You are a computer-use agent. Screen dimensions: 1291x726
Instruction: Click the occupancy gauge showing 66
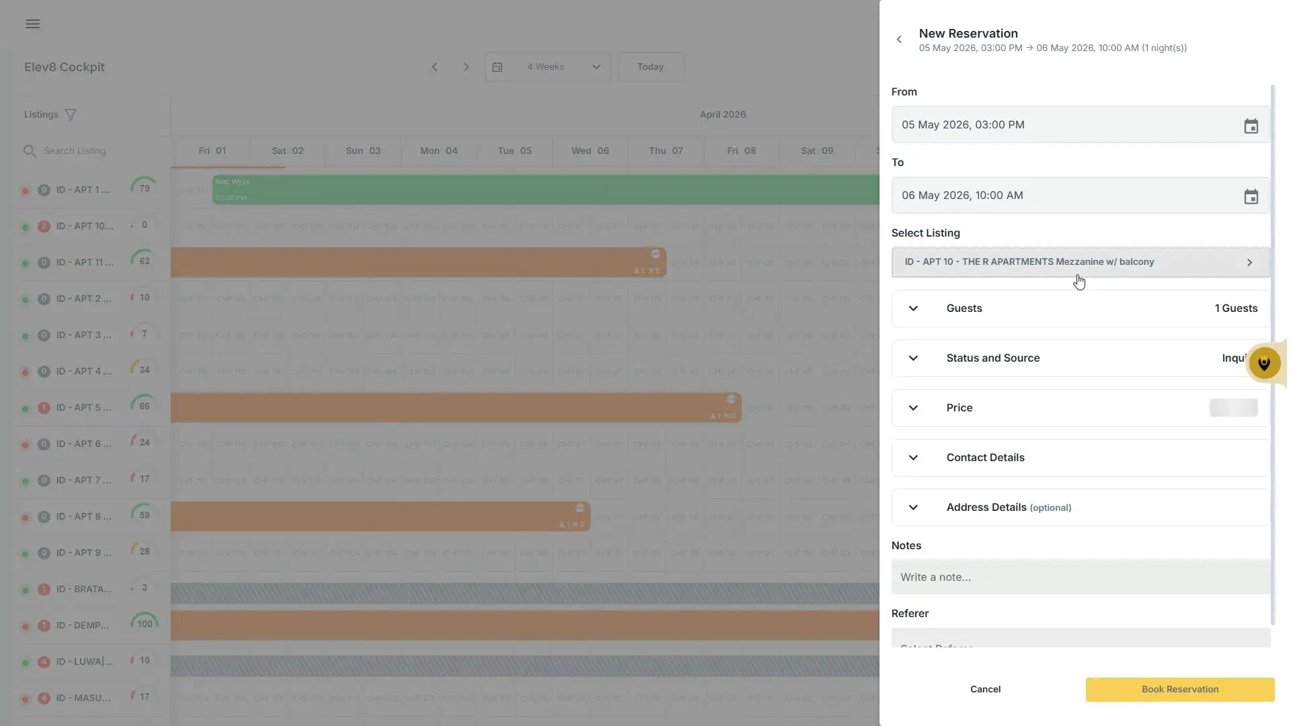(145, 407)
